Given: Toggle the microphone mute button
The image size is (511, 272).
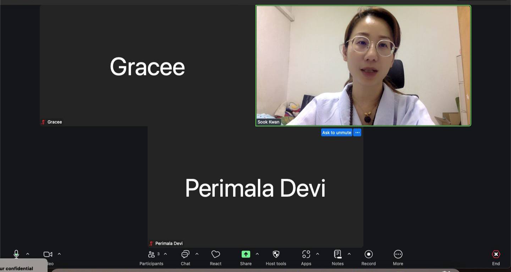Looking at the screenshot, I should point(16,254).
